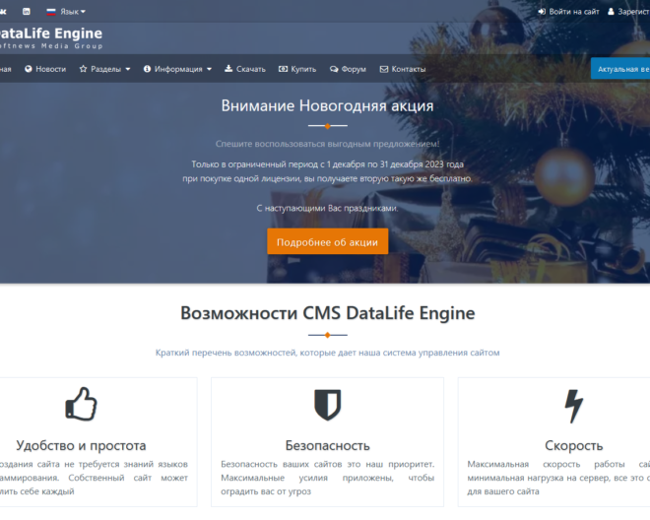650x520 pixels.
Task: Click the lightning bolt speed icon
Action: point(574,406)
